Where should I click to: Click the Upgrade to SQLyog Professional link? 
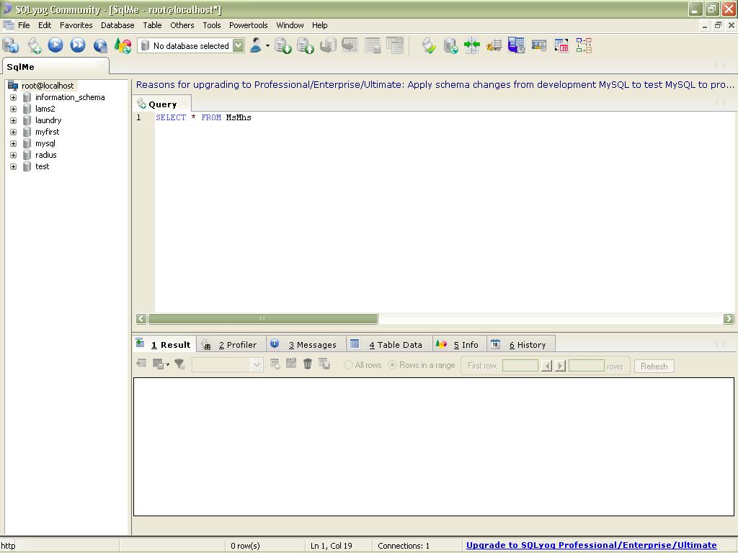(591, 545)
